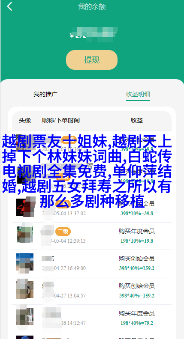Click the 昵称/下单时间 column header
Viewport: 184px width, 339px height.
[x=60, y=120]
